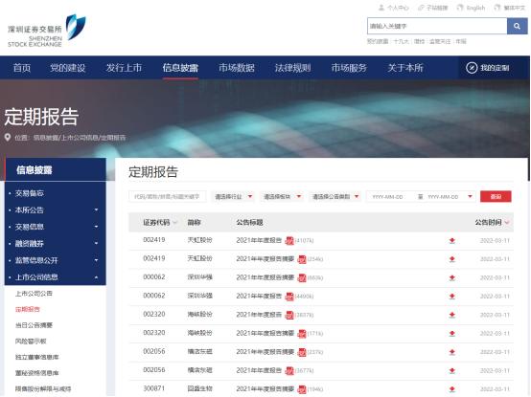
Task: Open PDF icon for 横店东磁 2021年年度报告
Action: click(289, 370)
